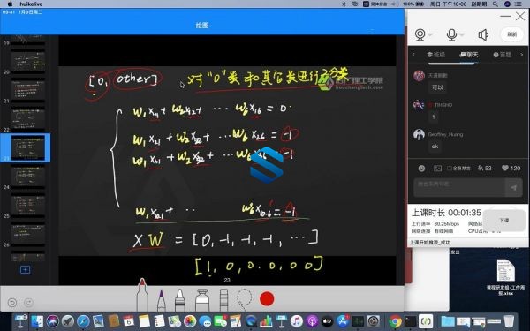
Task: Expand the webcam options dropdown arrow
Action: [430, 34]
